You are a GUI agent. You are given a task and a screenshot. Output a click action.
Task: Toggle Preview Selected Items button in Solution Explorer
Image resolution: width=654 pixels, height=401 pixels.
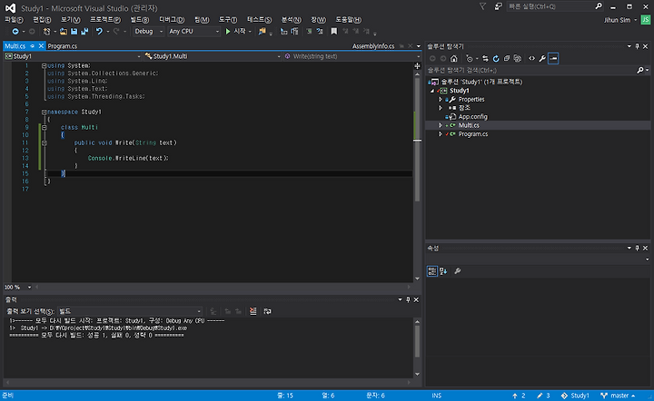(553, 59)
